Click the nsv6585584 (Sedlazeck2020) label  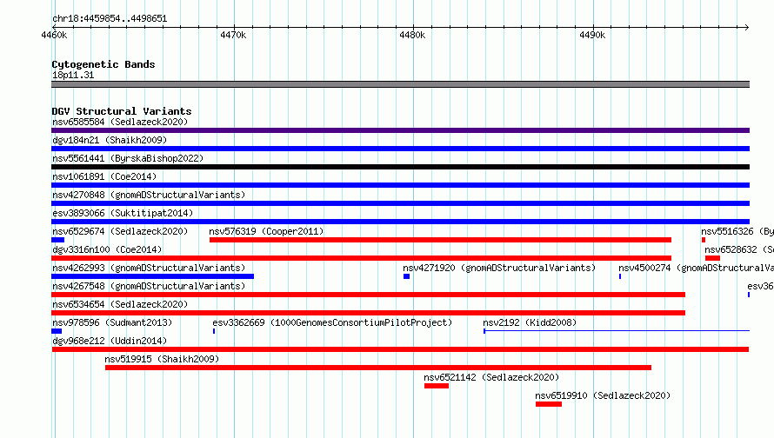[120, 122]
